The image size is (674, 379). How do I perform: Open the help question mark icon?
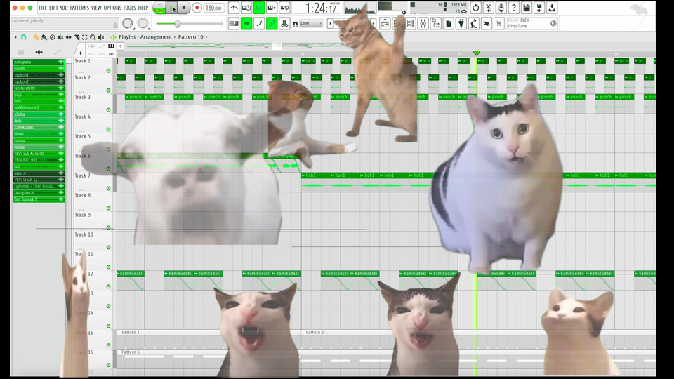514,8
